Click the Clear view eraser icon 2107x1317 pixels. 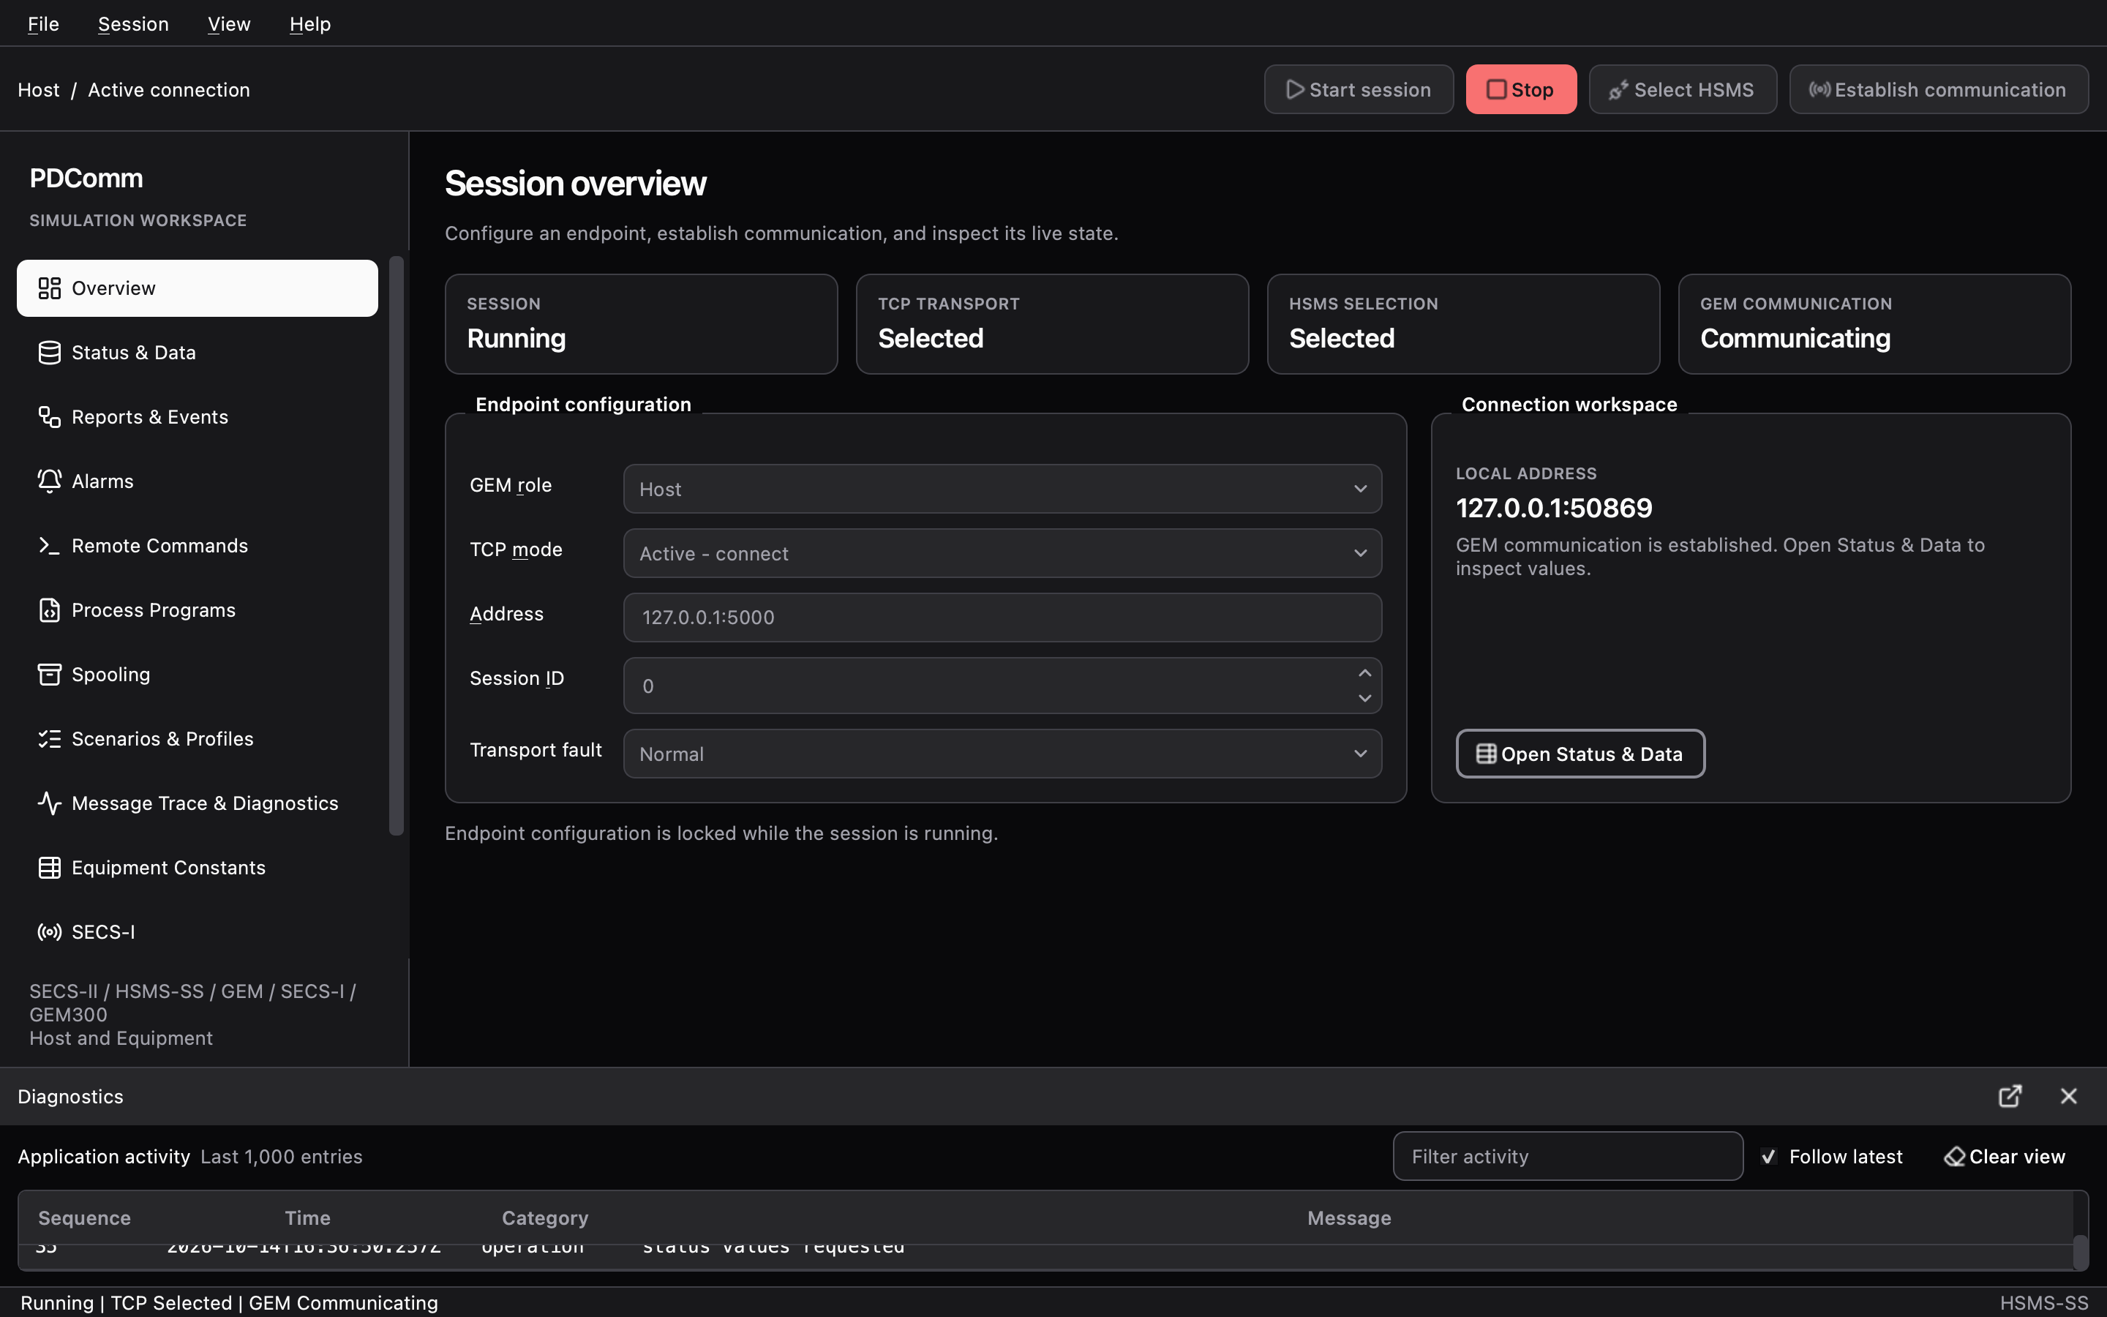tap(1955, 1157)
